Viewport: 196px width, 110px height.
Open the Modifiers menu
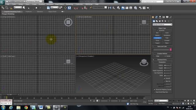(x=42, y=4)
